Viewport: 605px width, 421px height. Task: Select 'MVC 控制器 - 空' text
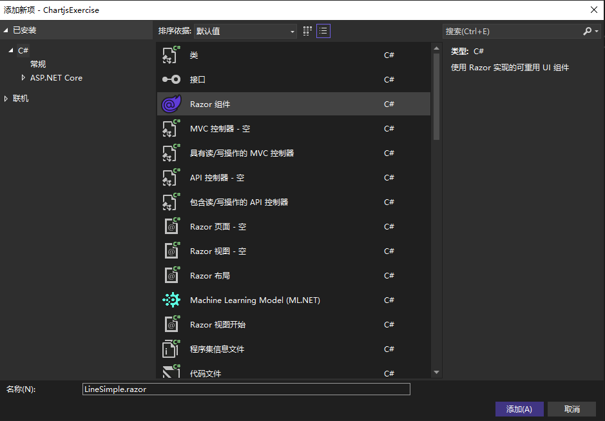220,128
